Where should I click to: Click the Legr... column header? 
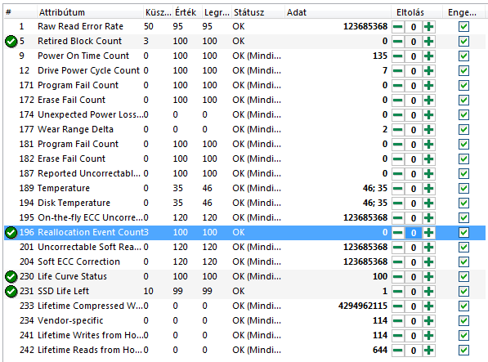click(x=217, y=12)
